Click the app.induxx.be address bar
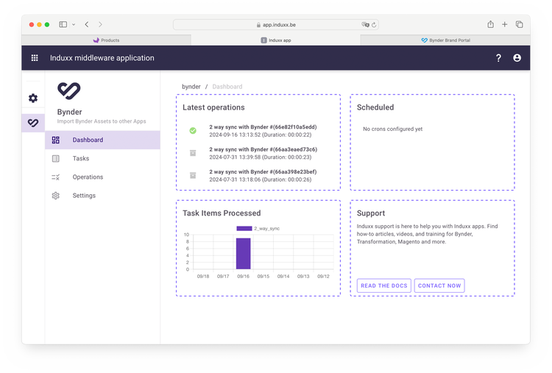Viewport: 552px width, 373px height. tap(276, 24)
